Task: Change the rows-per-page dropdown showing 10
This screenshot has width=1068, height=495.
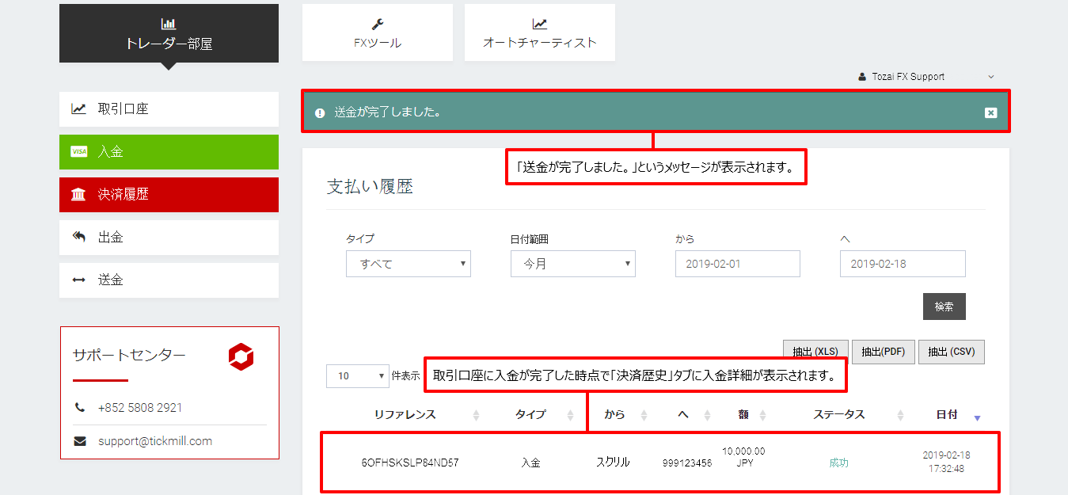Action: coord(357,376)
